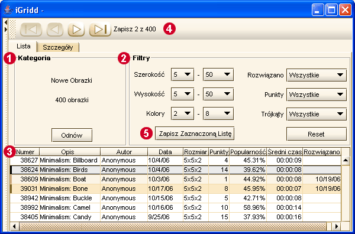Minimize the iGridd window
Screen dimensions: 355x234
pyautogui.click(x=318, y=10)
